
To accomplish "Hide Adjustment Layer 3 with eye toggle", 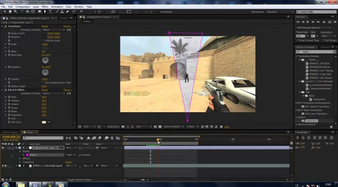I will coord(3,148).
